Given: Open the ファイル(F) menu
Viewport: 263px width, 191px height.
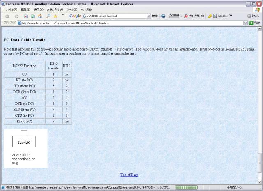Looking at the screenshot, I should (x=11, y=10).
